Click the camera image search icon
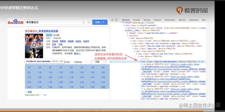The height and width of the screenshot is (112, 225). click(x=89, y=22)
